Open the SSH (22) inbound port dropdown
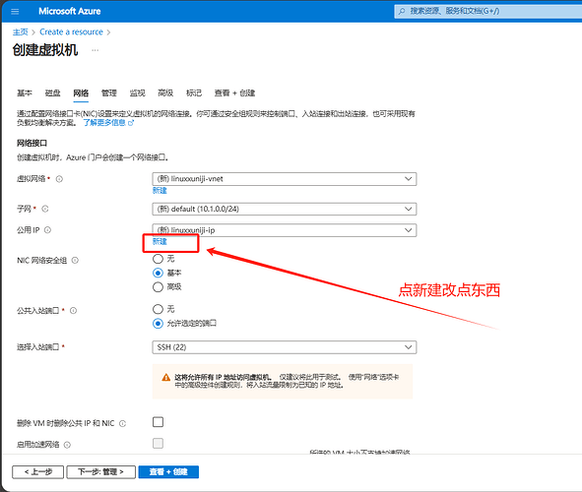The image size is (582, 492). [285, 347]
